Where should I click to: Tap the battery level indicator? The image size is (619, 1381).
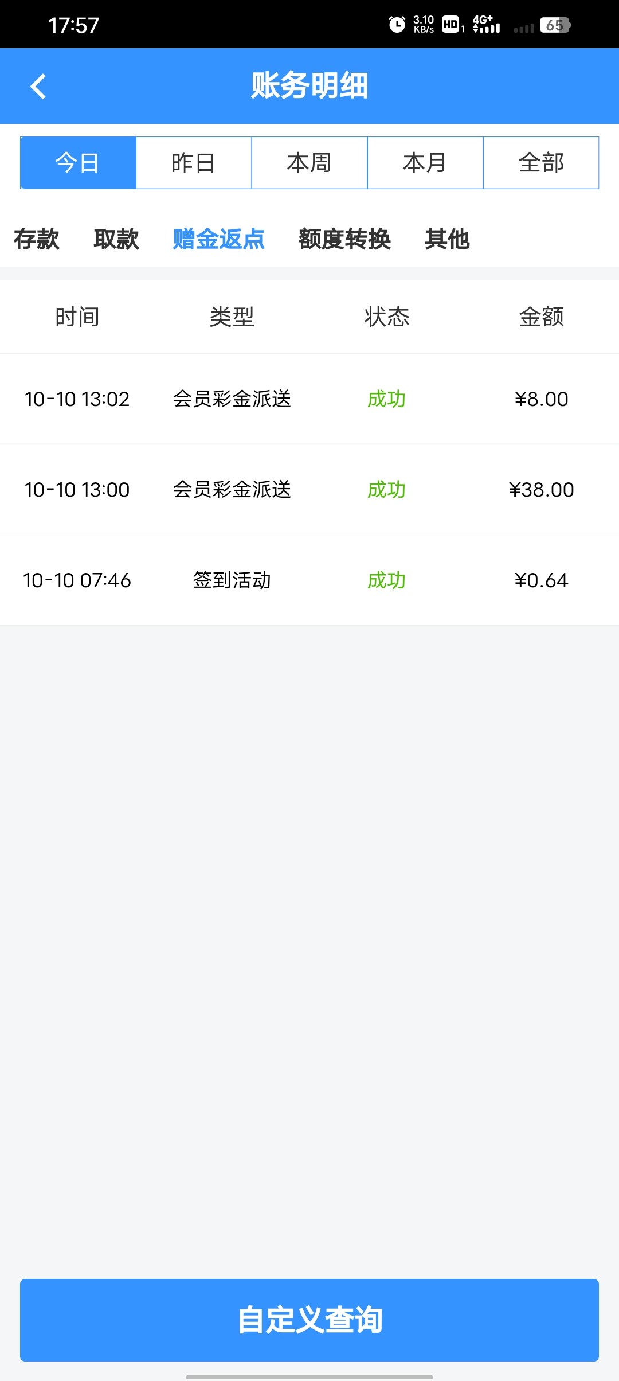pyautogui.click(x=554, y=25)
